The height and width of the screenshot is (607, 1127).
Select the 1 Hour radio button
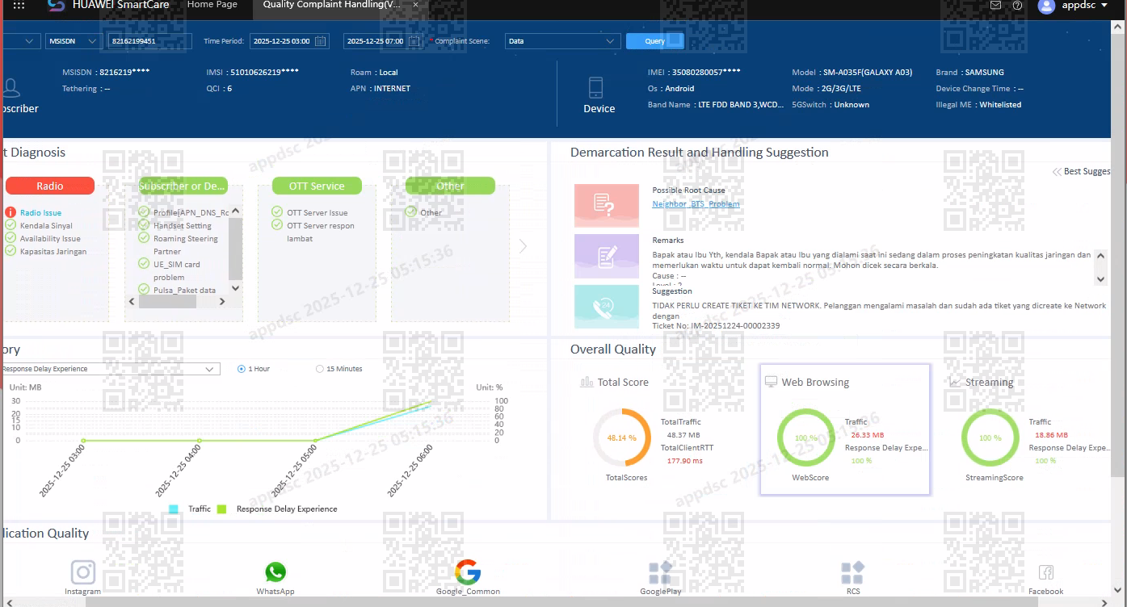coord(242,369)
